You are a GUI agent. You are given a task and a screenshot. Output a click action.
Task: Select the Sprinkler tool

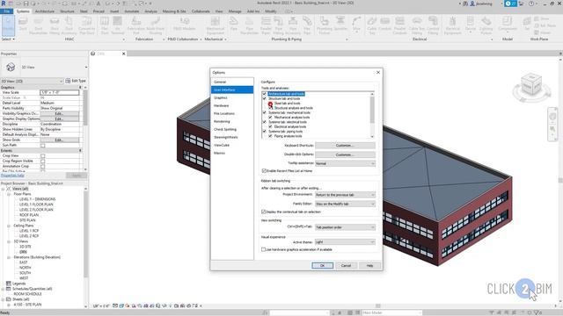pyautogui.click(x=340, y=24)
